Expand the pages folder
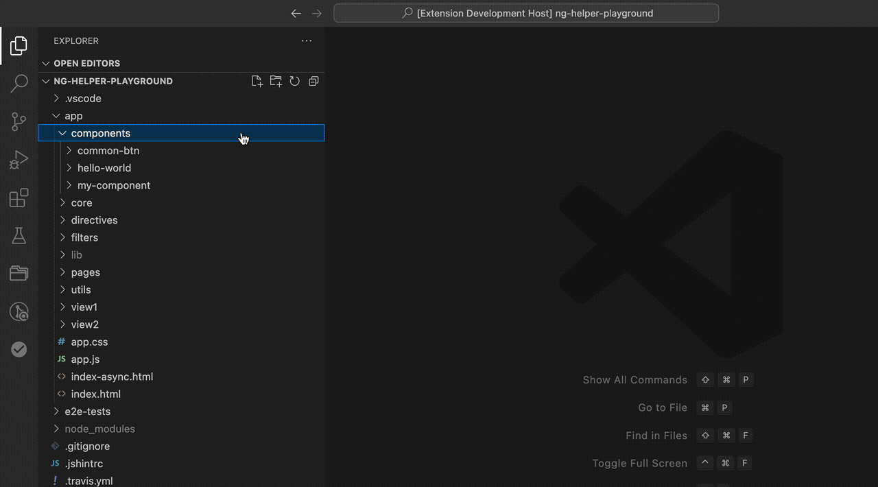878x487 pixels. pos(181,272)
